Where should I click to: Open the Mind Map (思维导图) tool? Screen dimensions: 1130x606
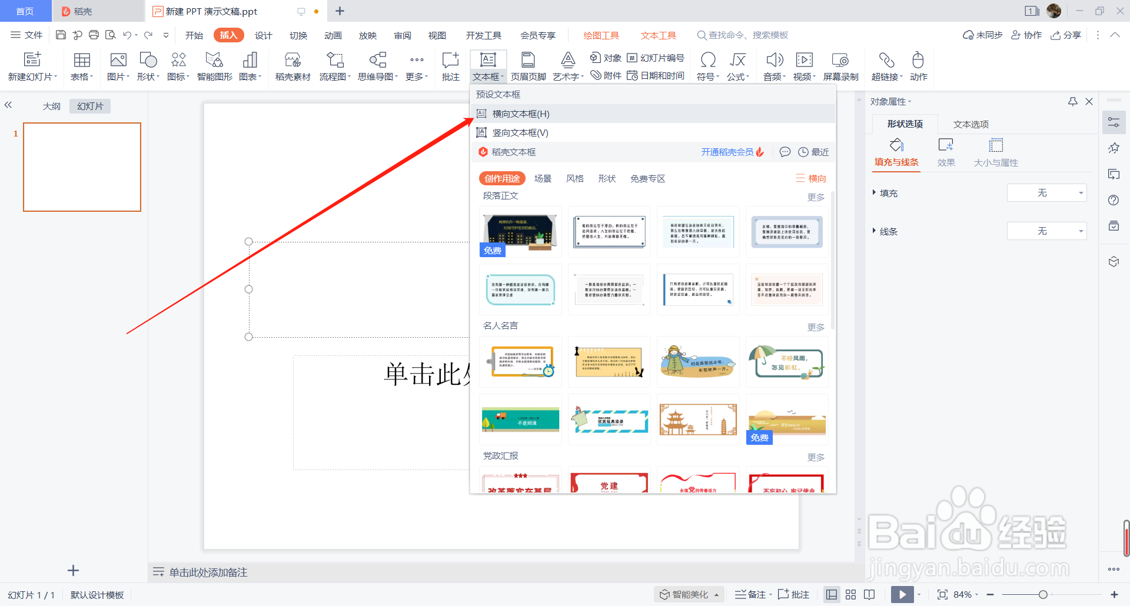coord(378,66)
